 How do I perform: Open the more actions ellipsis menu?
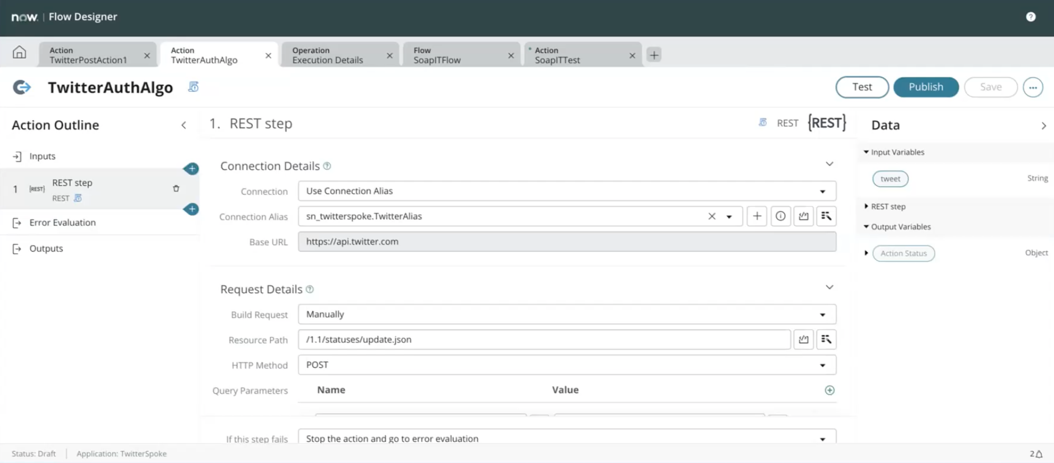point(1032,87)
